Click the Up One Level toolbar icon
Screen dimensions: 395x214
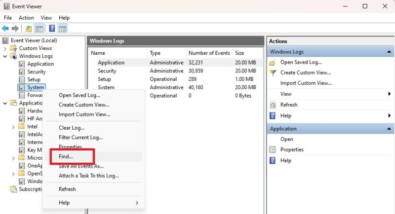click(x=29, y=29)
